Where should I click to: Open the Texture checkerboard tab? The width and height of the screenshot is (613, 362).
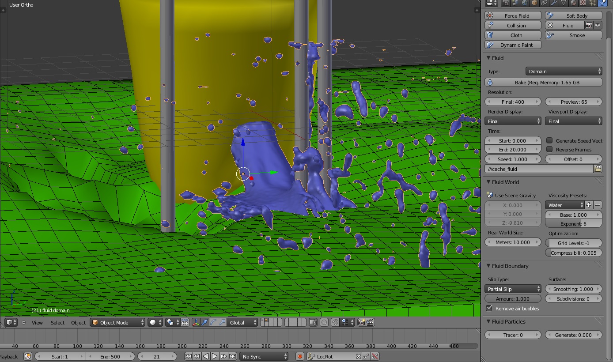click(583, 3)
